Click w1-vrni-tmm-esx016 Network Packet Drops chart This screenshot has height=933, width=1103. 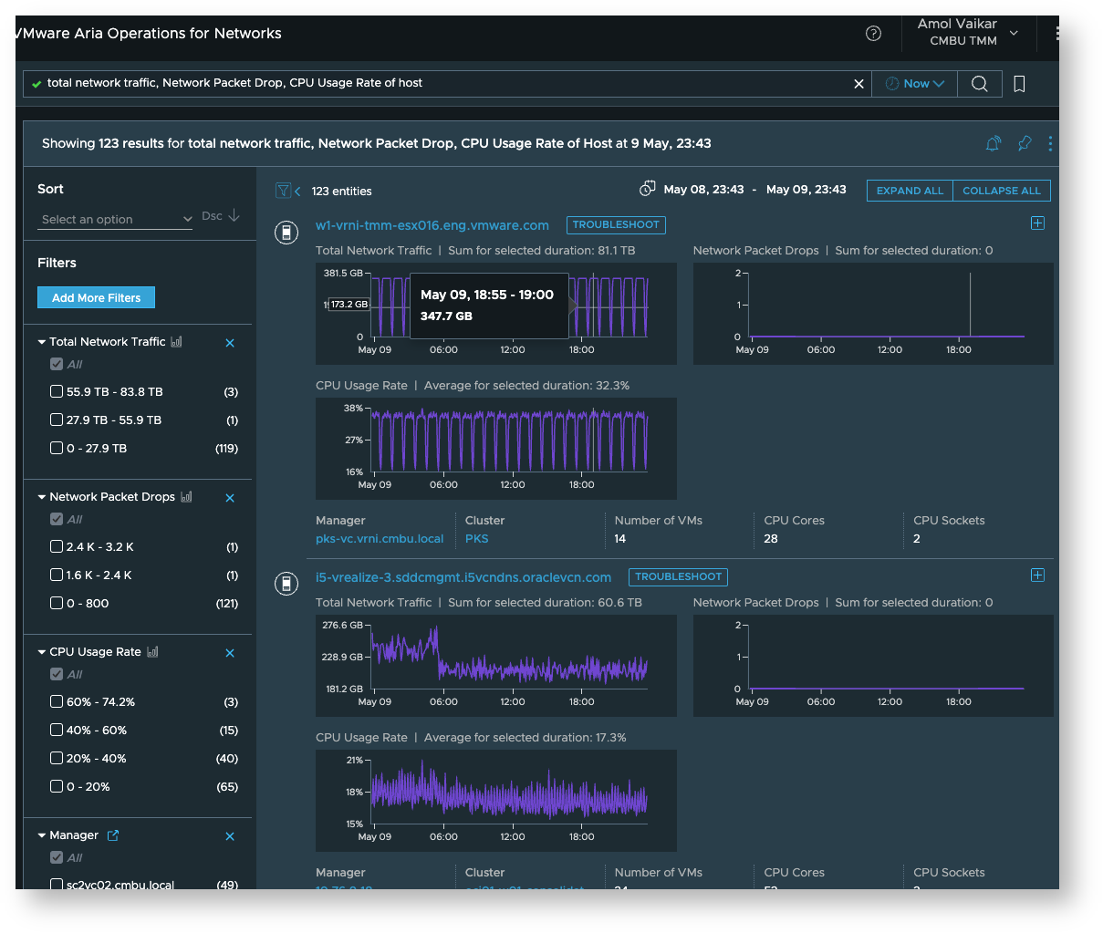pyautogui.click(x=873, y=314)
